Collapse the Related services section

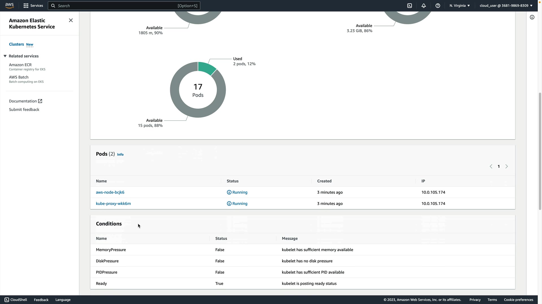[x=5, y=56]
